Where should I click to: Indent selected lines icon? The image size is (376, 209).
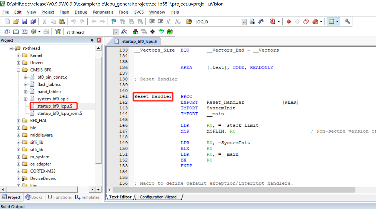pos(152,22)
